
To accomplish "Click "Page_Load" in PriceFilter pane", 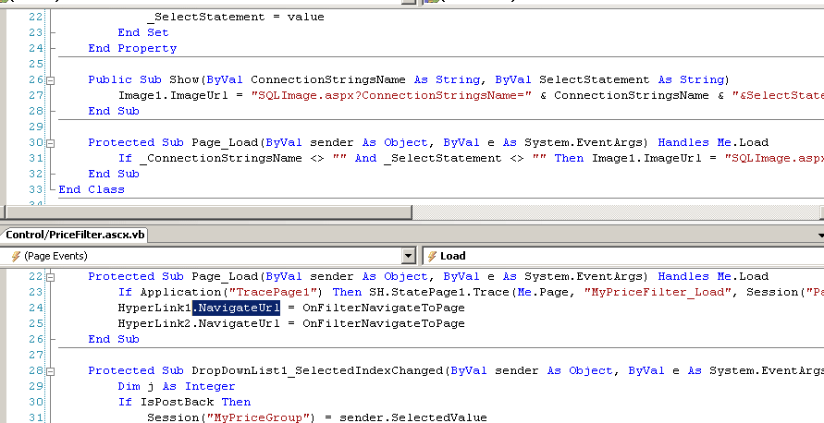I will pos(225,276).
